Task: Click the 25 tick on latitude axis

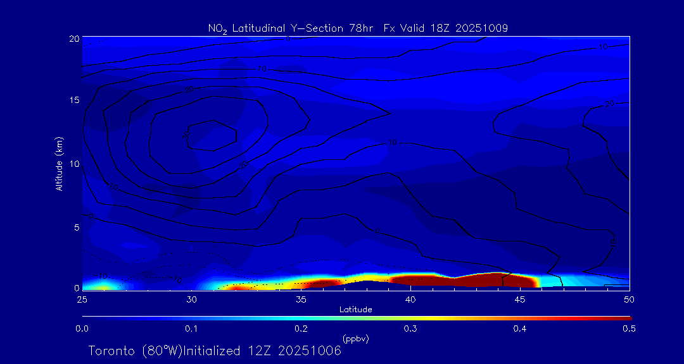Action: (x=82, y=298)
